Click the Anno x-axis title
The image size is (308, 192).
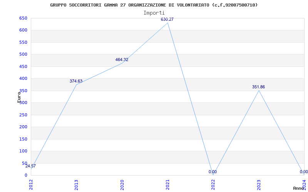click(299, 188)
